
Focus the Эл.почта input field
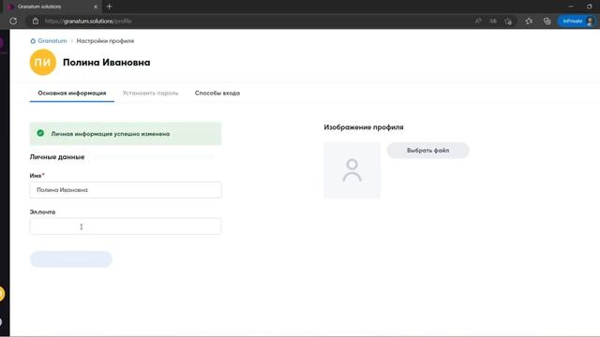[x=126, y=227]
